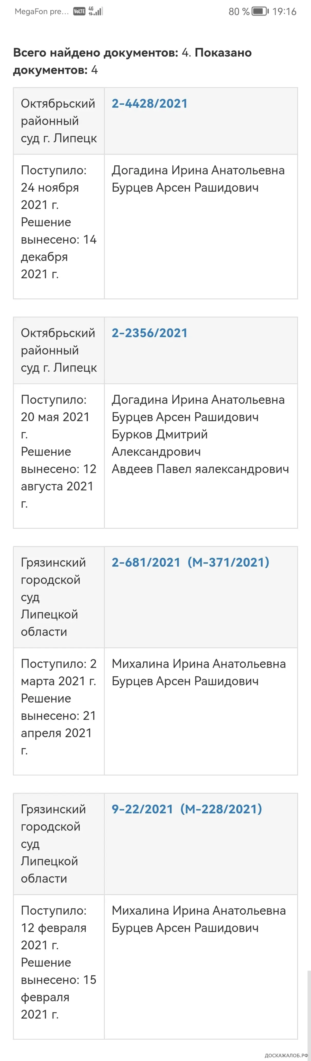This screenshot has width=311, height=1061.
Task: Tap first Грязинский городской суд cell
Action: [59, 597]
